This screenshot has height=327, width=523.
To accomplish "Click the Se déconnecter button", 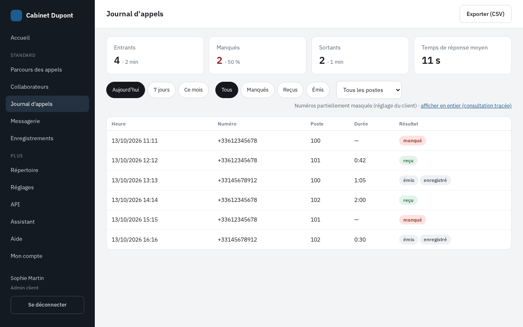I will tap(47, 305).
